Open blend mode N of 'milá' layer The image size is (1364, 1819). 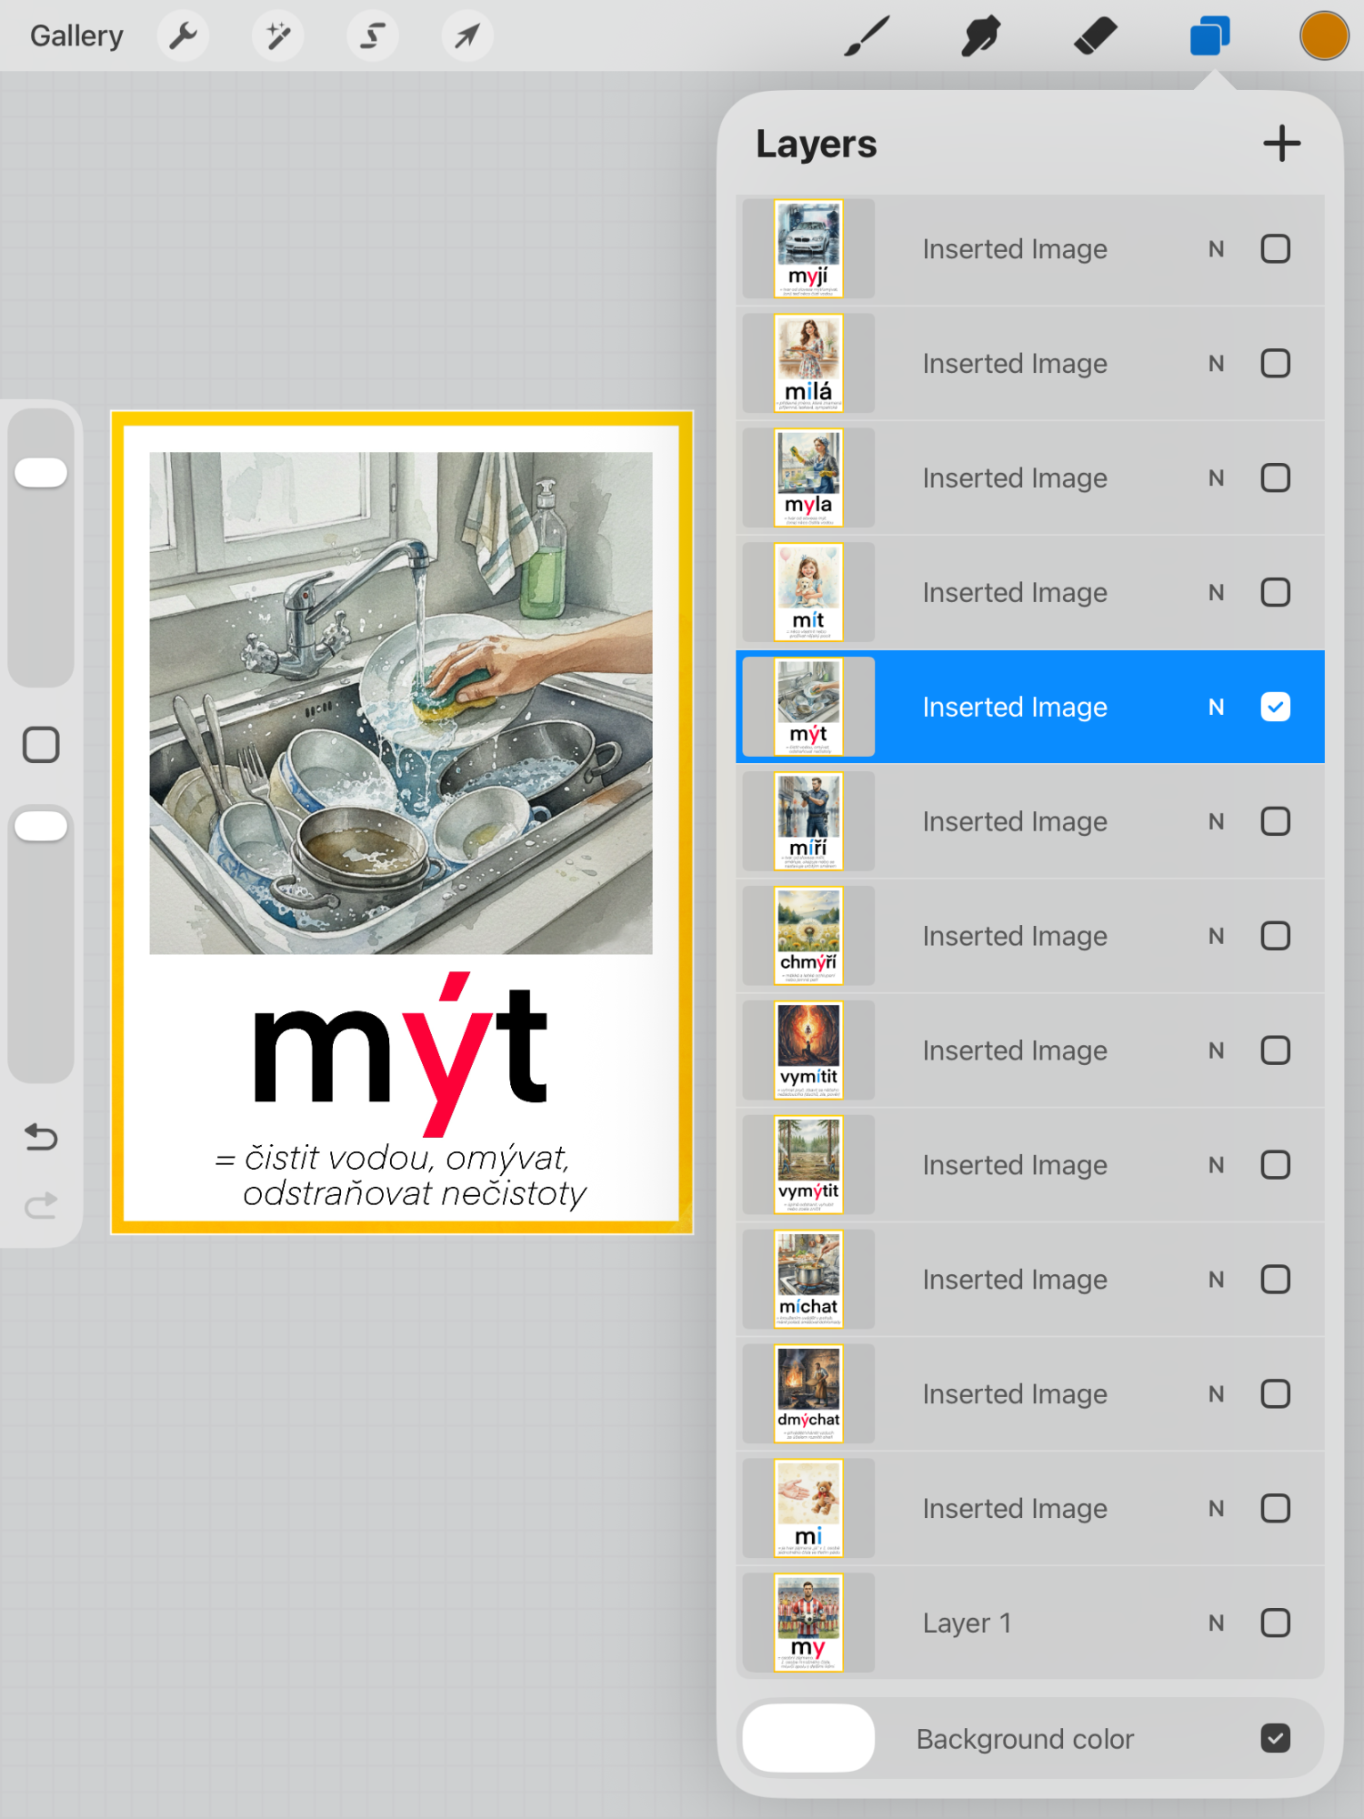tap(1216, 364)
